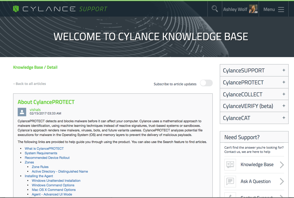The height and width of the screenshot is (198, 294).
Task: Open the hamburger Menu icon
Action: (x=281, y=9)
